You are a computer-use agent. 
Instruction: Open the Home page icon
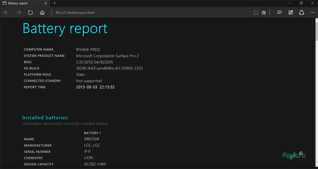click(42, 13)
